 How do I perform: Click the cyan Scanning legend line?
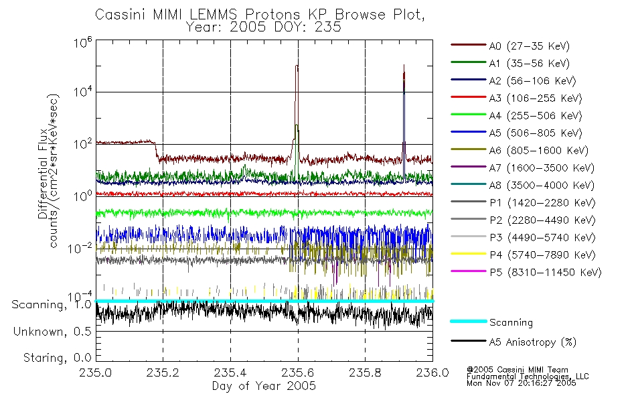pyautogui.click(x=469, y=321)
